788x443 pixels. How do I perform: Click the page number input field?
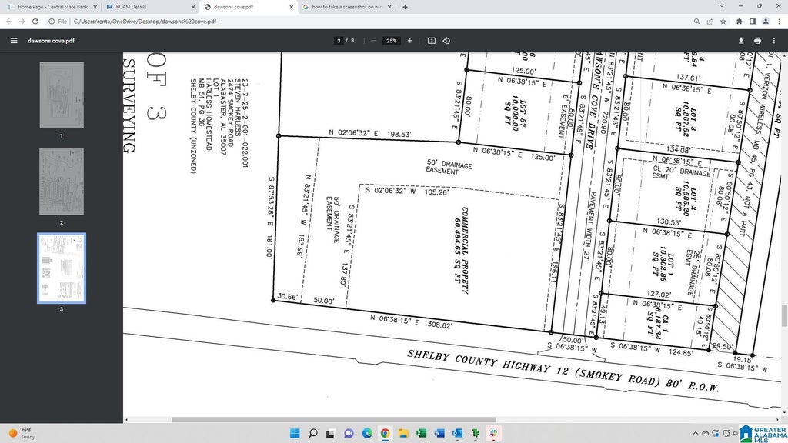click(339, 41)
